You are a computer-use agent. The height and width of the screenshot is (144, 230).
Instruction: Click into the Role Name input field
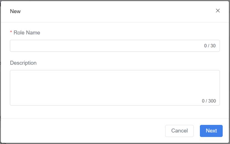click(x=105, y=46)
